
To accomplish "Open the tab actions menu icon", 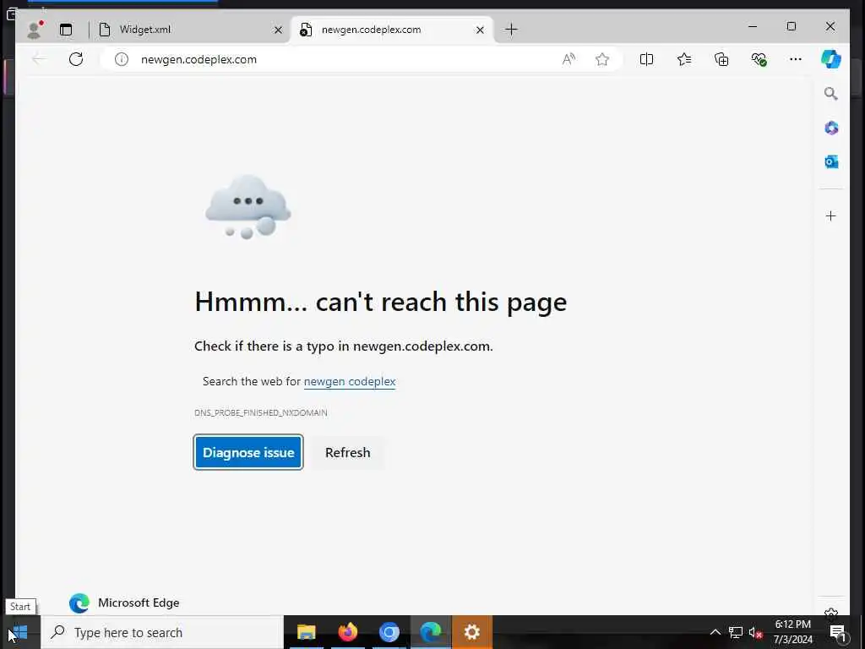I will point(66,30).
